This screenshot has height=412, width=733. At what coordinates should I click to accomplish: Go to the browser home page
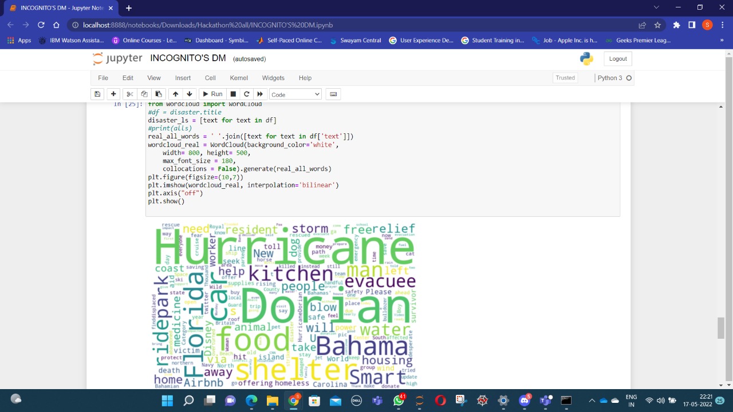pos(56,25)
